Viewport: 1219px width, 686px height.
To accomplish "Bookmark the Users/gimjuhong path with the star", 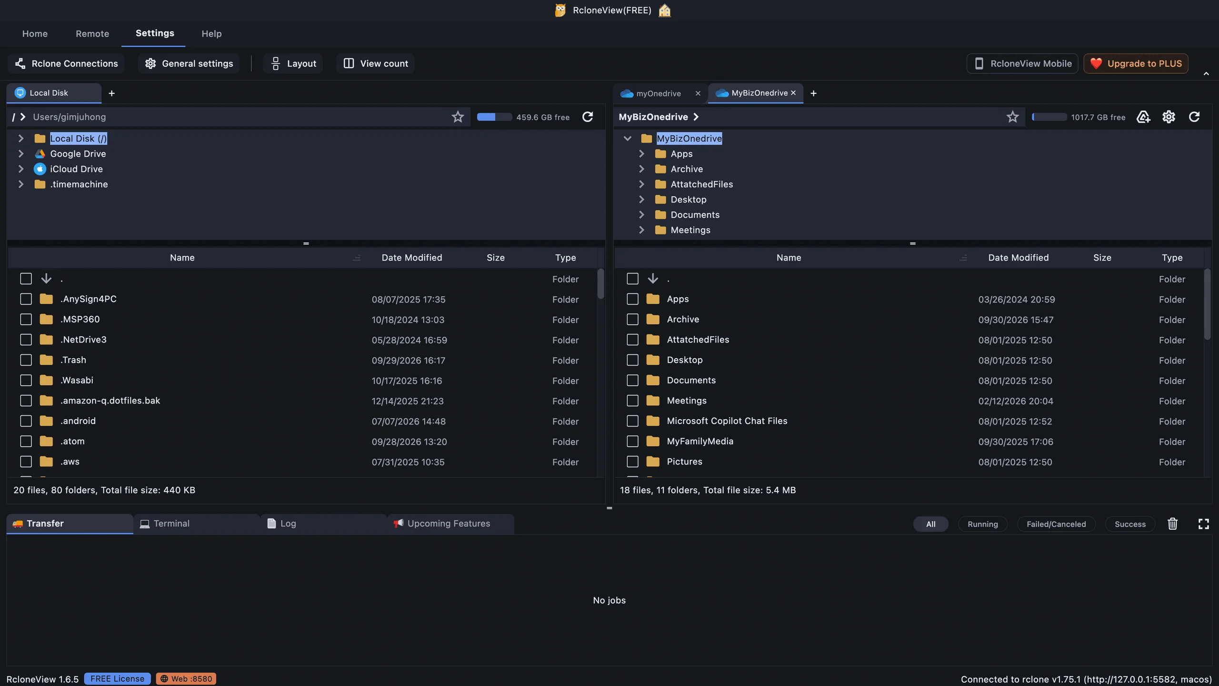I will point(458,117).
